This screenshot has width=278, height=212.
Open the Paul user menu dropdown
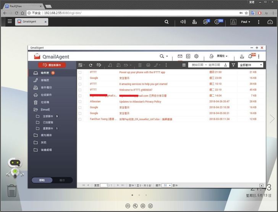pyautogui.click(x=246, y=22)
